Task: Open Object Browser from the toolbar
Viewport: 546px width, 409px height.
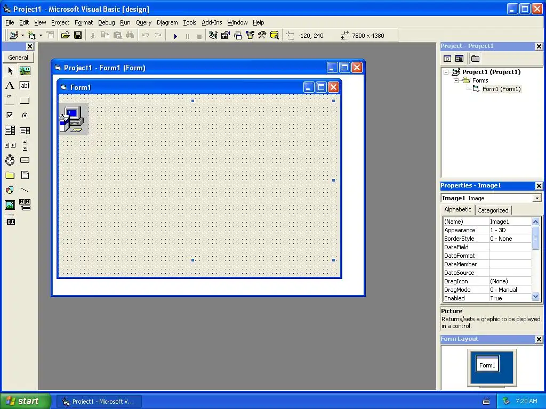Action: 250,36
